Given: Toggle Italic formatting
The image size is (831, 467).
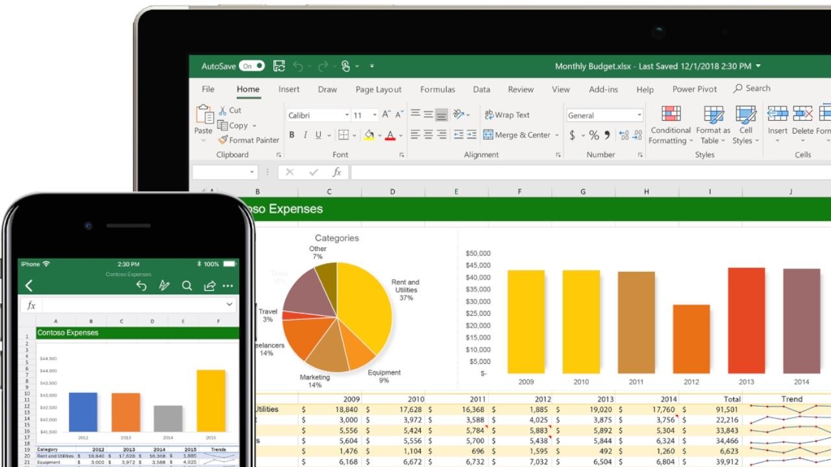Looking at the screenshot, I should click(304, 135).
